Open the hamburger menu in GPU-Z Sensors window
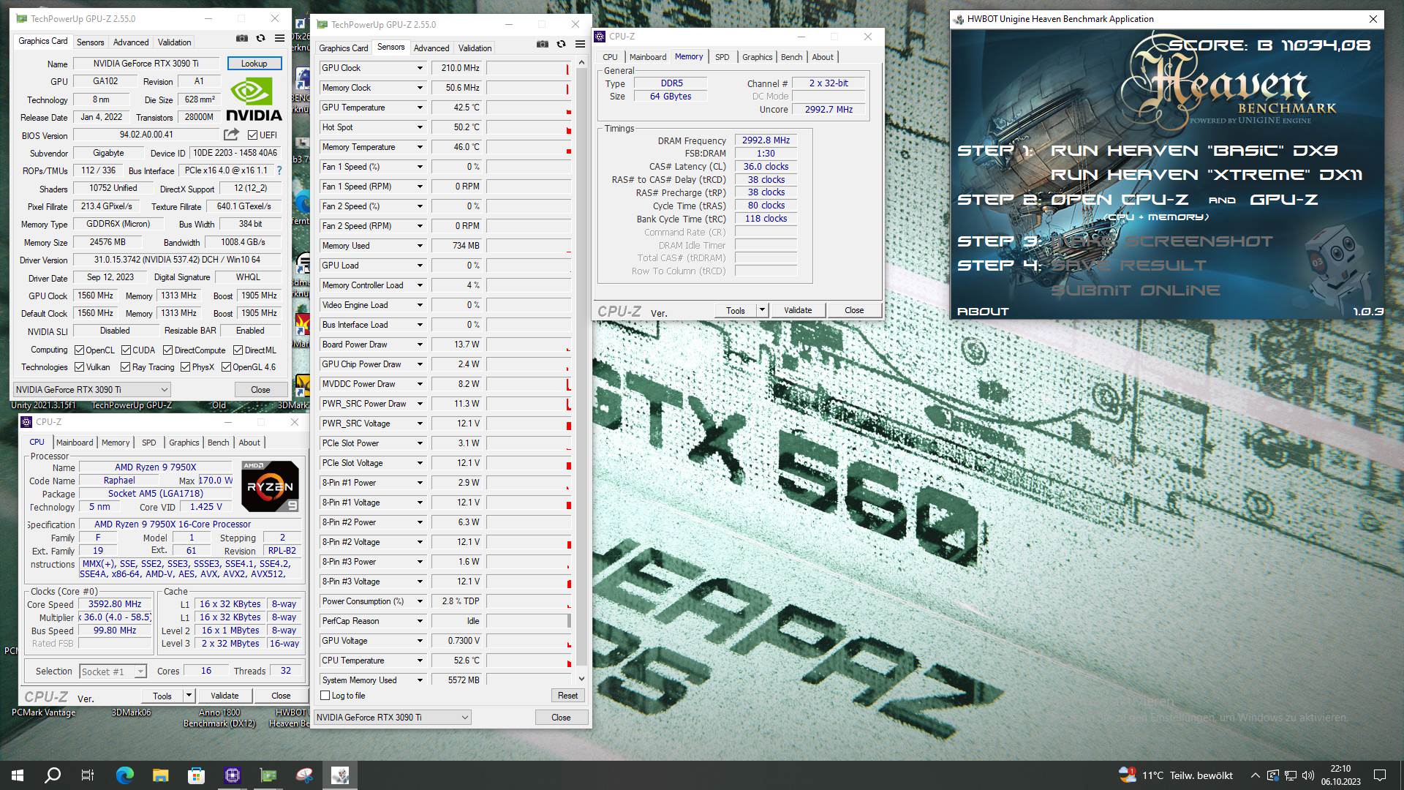 click(580, 45)
